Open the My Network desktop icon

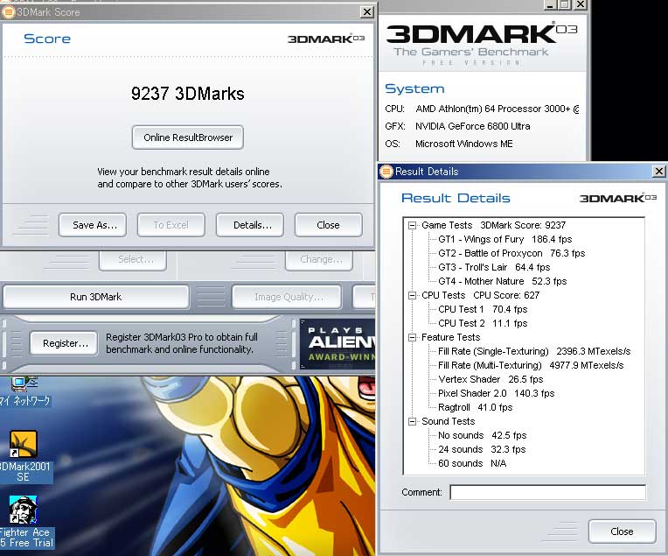pyautogui.click(x=24, y=391)
